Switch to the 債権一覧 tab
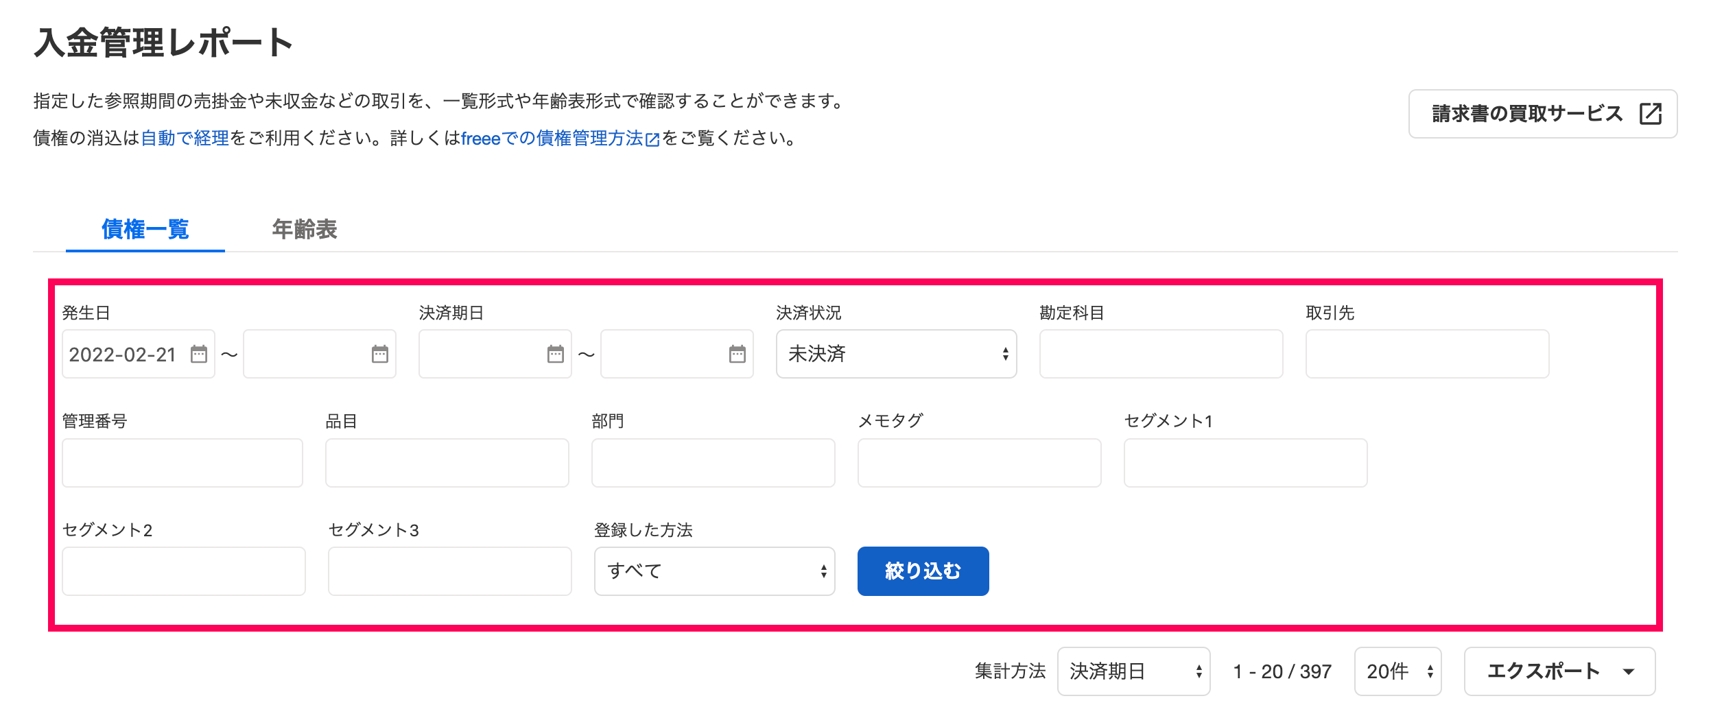Image resolution: width=1711 pixels, height=705 pixels. click(x=145, y=229)
